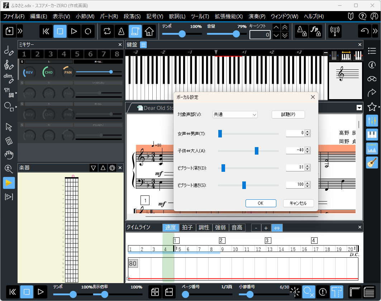
Task: Click the yellow play mode icon
Action: [9, 183]
